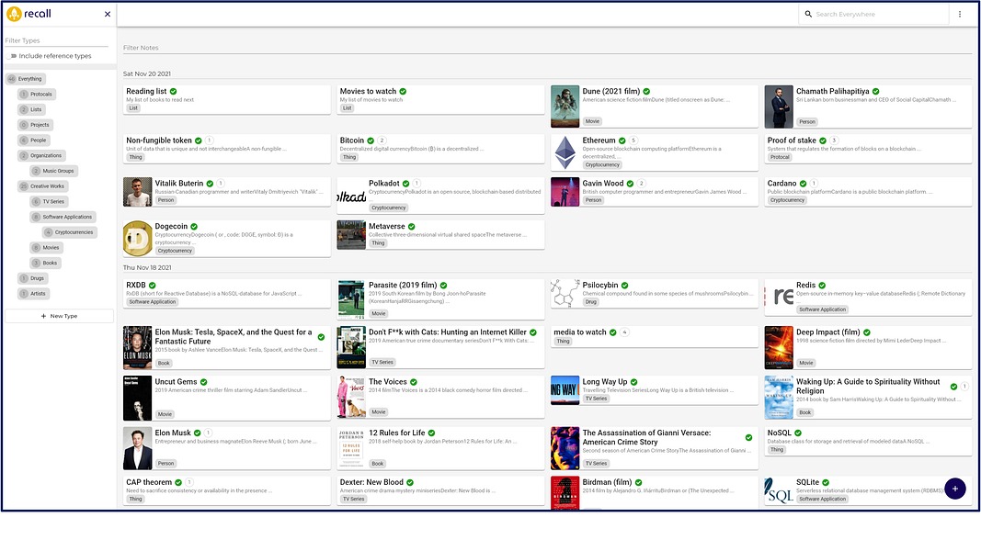The width and height of the screenshot is (981, 551).
Task: Filter by Creative Works type
Action: [42, 186]
